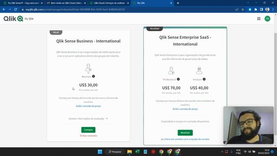Click the Atual badge on Business card

click(x=56, y=32)
